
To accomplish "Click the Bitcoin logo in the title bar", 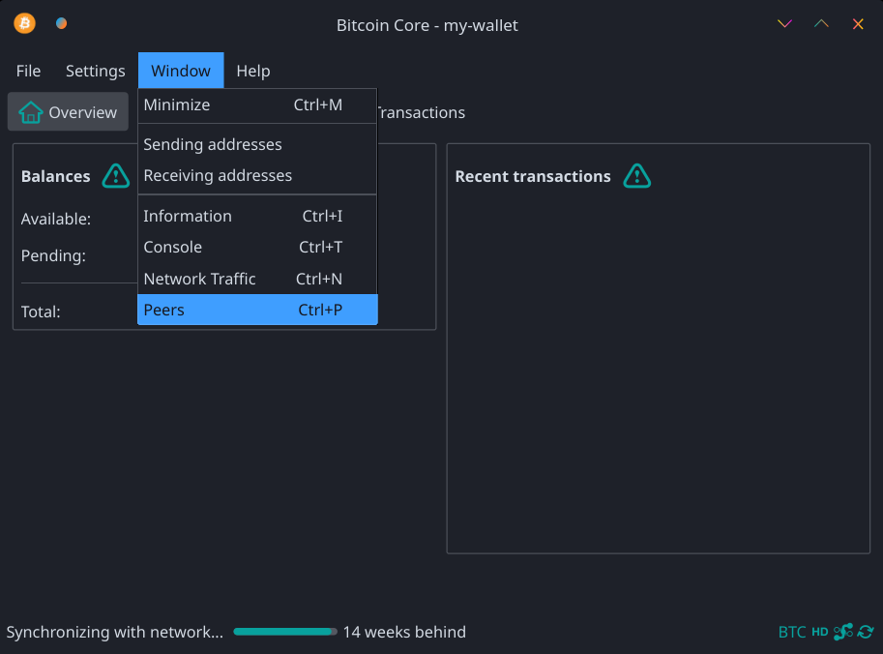I will coord(24,23).
